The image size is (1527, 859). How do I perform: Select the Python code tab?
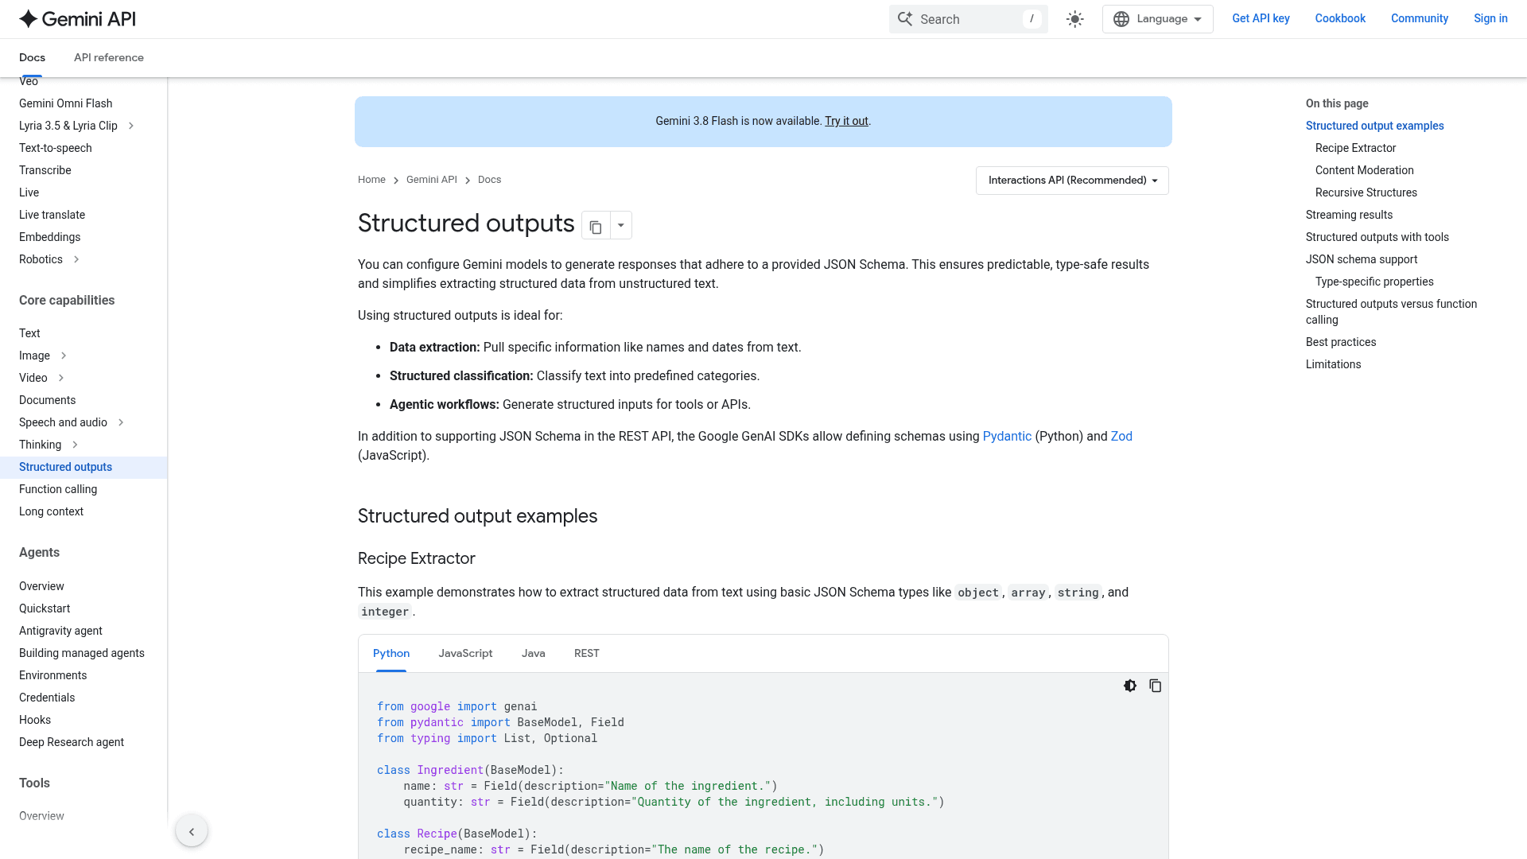click(391, 654)
